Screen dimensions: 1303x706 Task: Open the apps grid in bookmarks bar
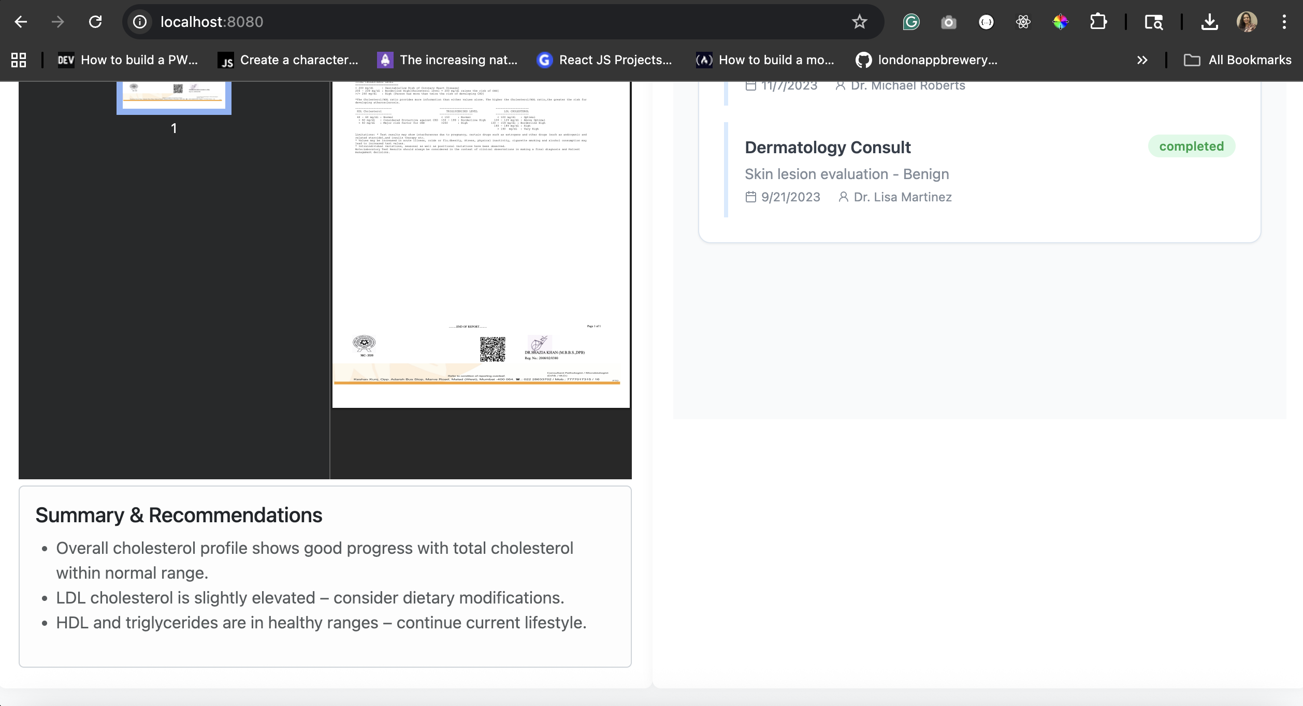[19, 60]
